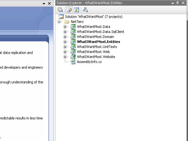This screenshot has height=141, width=188.
Task: Refresh the Solution Explorer tree
Action: click(x=76, y=10)
